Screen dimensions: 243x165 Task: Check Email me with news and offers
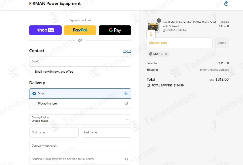pyautogui.click(x=31, y=72)
